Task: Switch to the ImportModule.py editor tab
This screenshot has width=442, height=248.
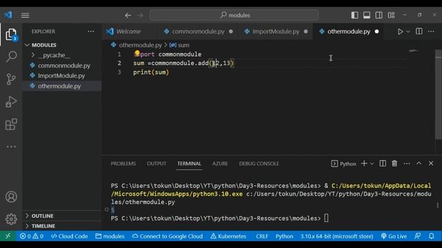Action: tap(276, 32)
